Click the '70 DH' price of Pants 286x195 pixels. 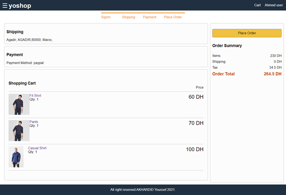(196, 123)
